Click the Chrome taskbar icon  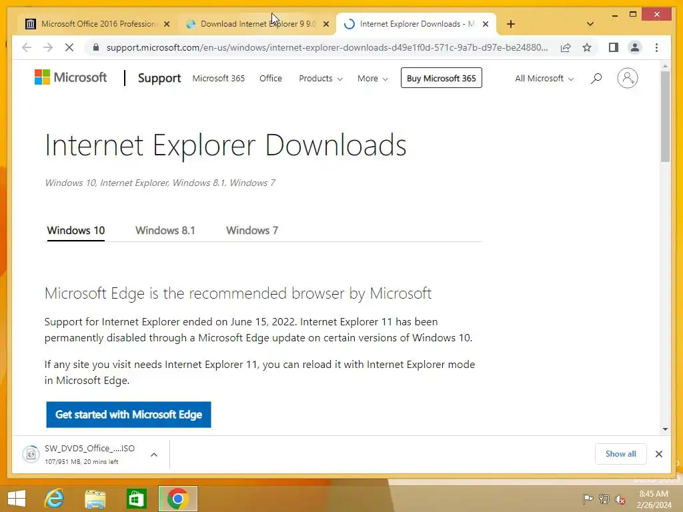pos(177,499)
